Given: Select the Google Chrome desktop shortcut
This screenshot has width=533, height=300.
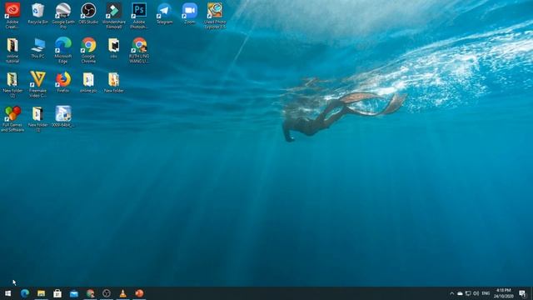Looking at the screenshot, I should (88, 50).
